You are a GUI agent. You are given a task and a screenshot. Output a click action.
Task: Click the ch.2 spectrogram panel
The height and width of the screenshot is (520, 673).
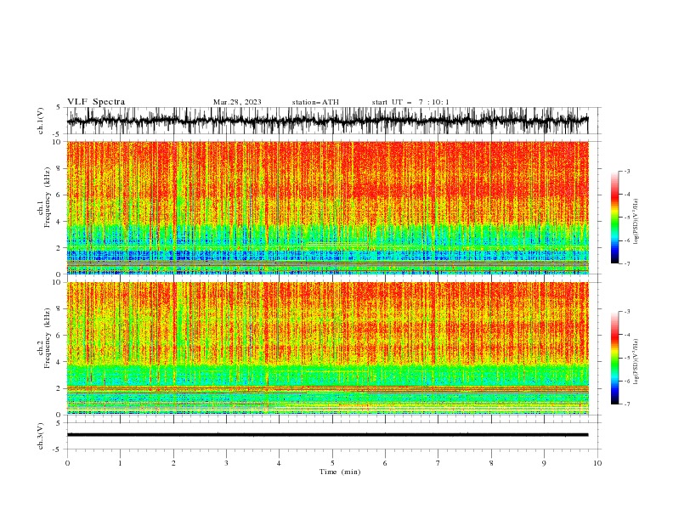(327, 348)
